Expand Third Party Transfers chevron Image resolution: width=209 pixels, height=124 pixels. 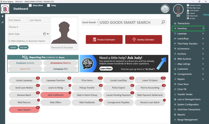click(x=203, y=44)
